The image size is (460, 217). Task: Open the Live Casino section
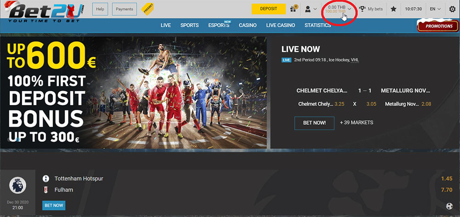tap(281, 25)
